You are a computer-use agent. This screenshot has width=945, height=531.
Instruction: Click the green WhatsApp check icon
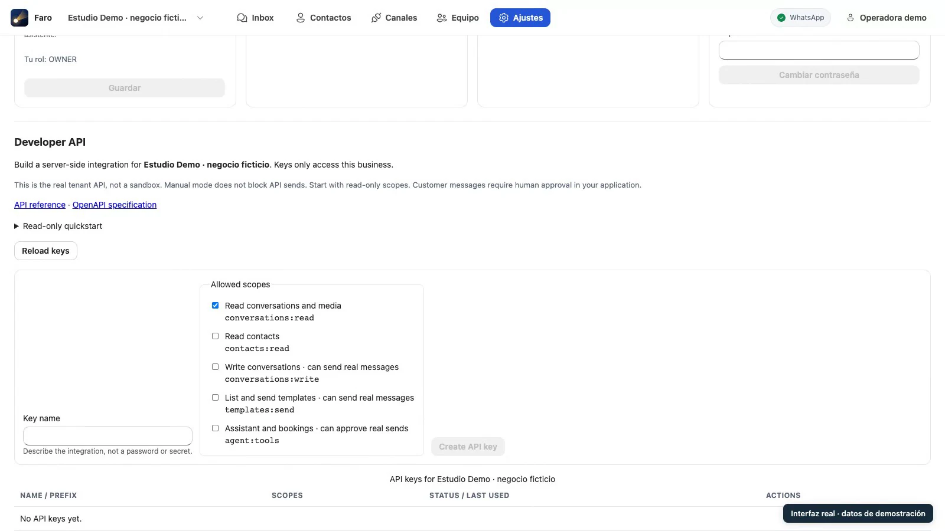tap(781, 18)
